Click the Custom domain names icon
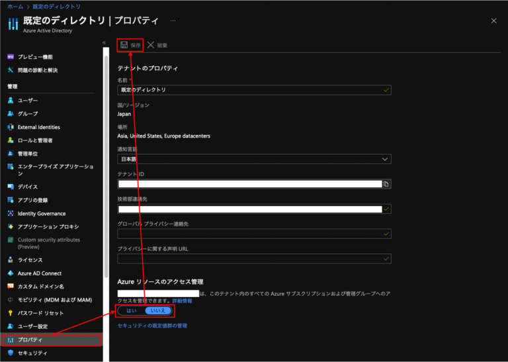508x362 pixels. click(11, 287)
